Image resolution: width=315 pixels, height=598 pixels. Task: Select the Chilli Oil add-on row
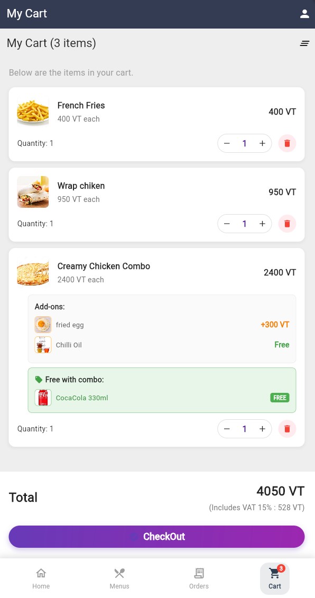tap(69, 345)
